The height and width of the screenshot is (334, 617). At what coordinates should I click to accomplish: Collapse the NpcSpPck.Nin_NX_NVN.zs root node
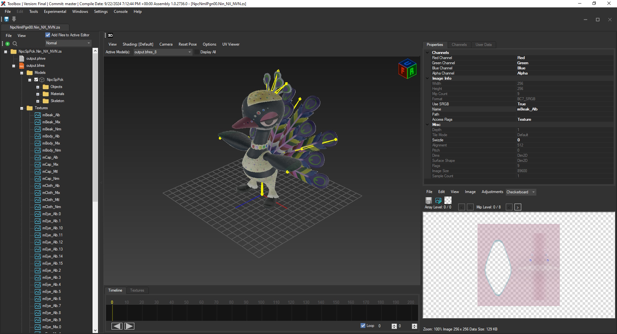click(x=5, y=52)
